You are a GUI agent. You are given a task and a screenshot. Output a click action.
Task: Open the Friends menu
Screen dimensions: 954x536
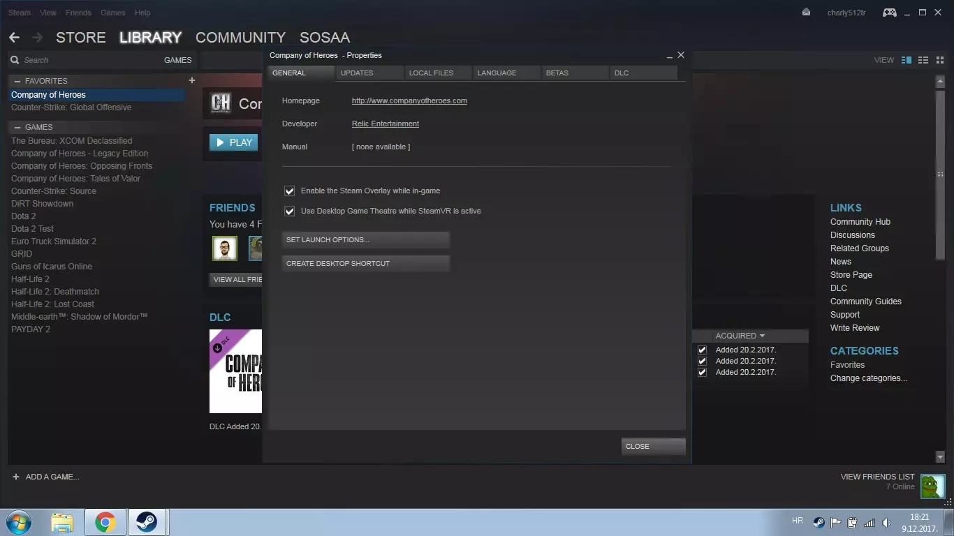click(78, 13)
